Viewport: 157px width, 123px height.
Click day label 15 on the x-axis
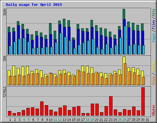click(x=74, y=120)
